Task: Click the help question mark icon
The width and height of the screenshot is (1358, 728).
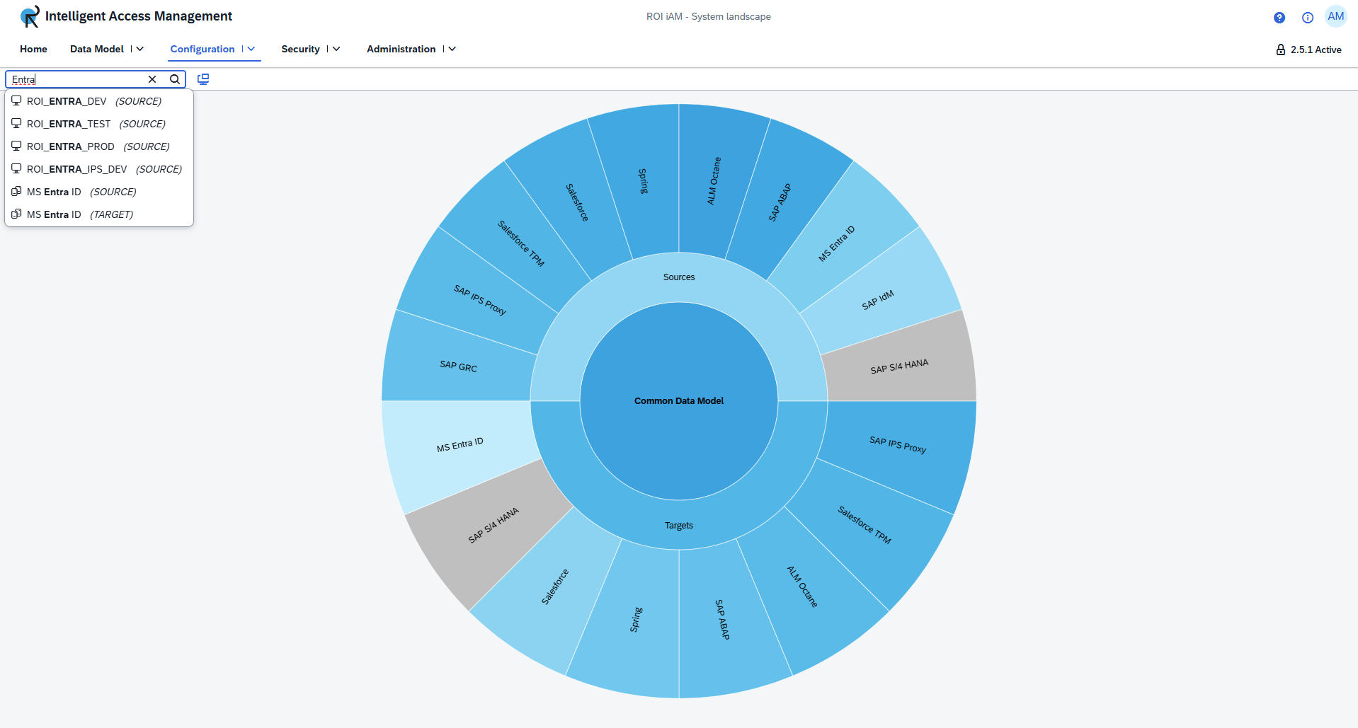Action: pyautogui.click(x=1279, y=18)
